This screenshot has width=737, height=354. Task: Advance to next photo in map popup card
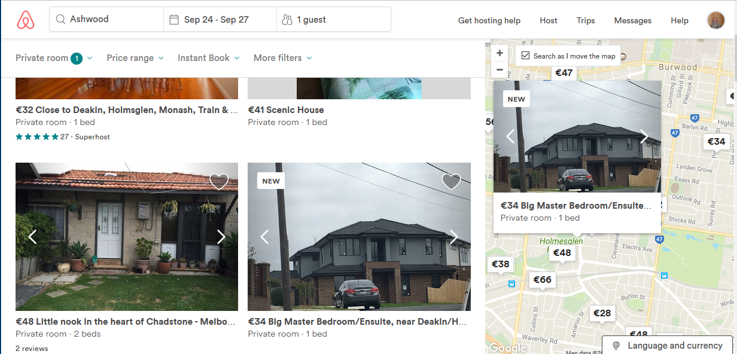[x=644, y=136]
